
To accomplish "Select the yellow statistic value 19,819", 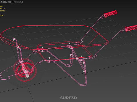I will pos(2,11).
